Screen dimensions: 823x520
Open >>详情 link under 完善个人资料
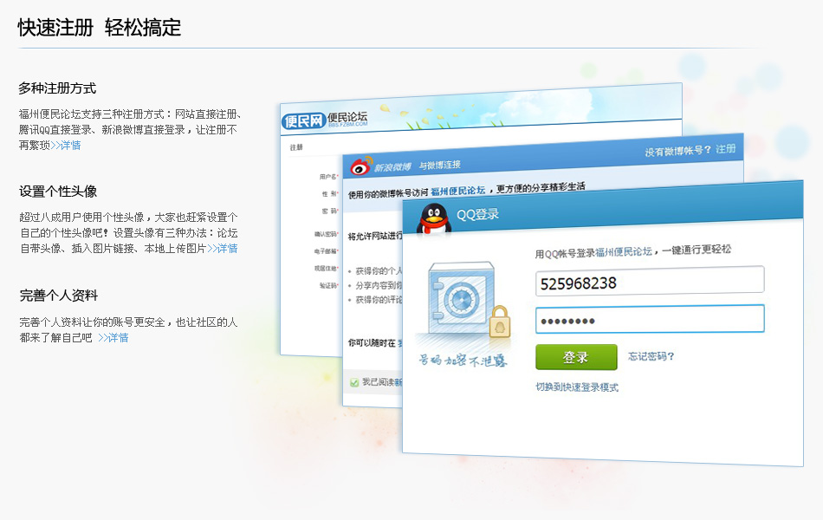(113, 338)
